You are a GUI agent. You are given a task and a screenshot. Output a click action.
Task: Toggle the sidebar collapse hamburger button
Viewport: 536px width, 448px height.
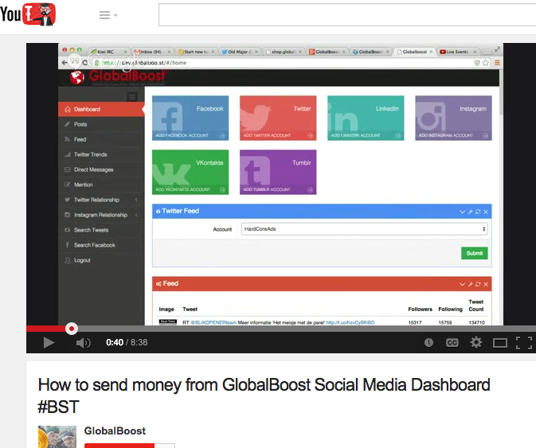[132, 96]
